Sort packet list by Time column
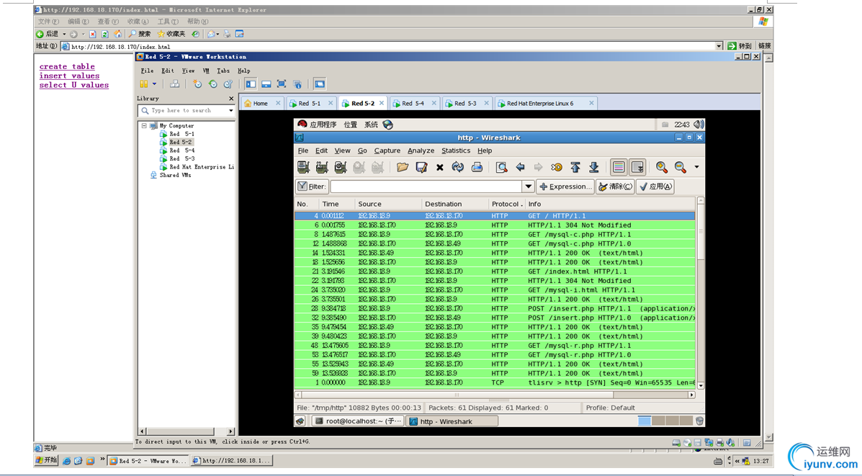This screenshot has height=476, width=862. tap(336, 204)
